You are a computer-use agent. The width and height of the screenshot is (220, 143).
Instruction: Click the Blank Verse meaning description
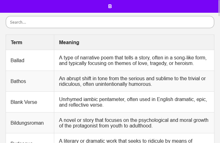click(x=133, y=102)
